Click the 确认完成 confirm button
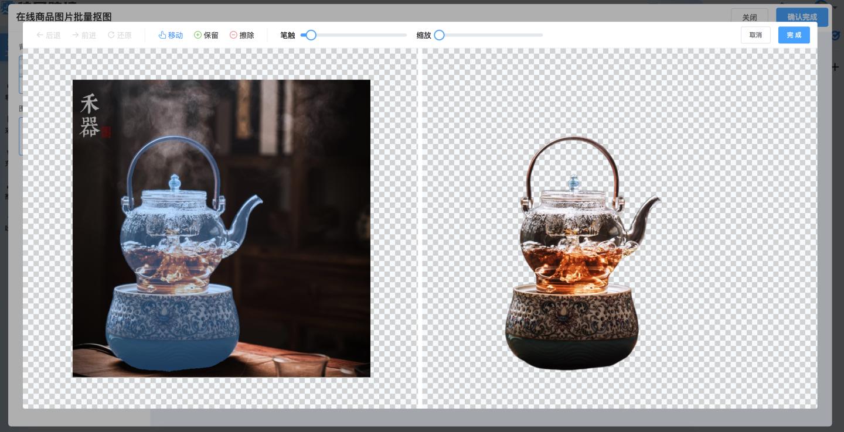This screenshot has height=432, width=844. tap(801, 17)
